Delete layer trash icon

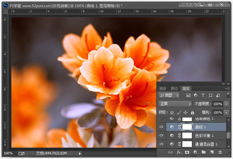point(220,152)
